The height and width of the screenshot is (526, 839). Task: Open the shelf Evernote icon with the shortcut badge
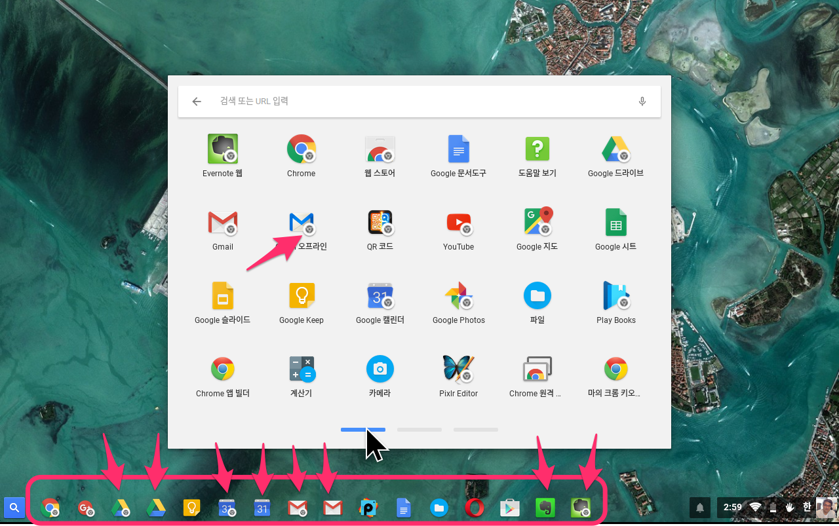point(581,508)
